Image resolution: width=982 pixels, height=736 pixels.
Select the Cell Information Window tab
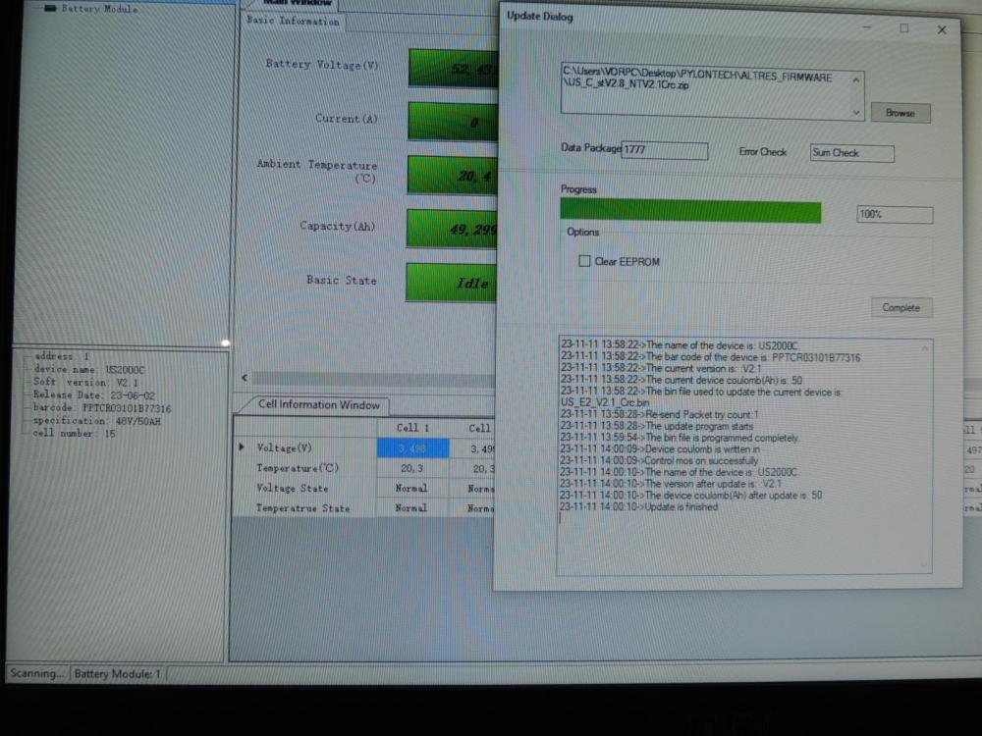pyautogui.click(x=319, y=405)
